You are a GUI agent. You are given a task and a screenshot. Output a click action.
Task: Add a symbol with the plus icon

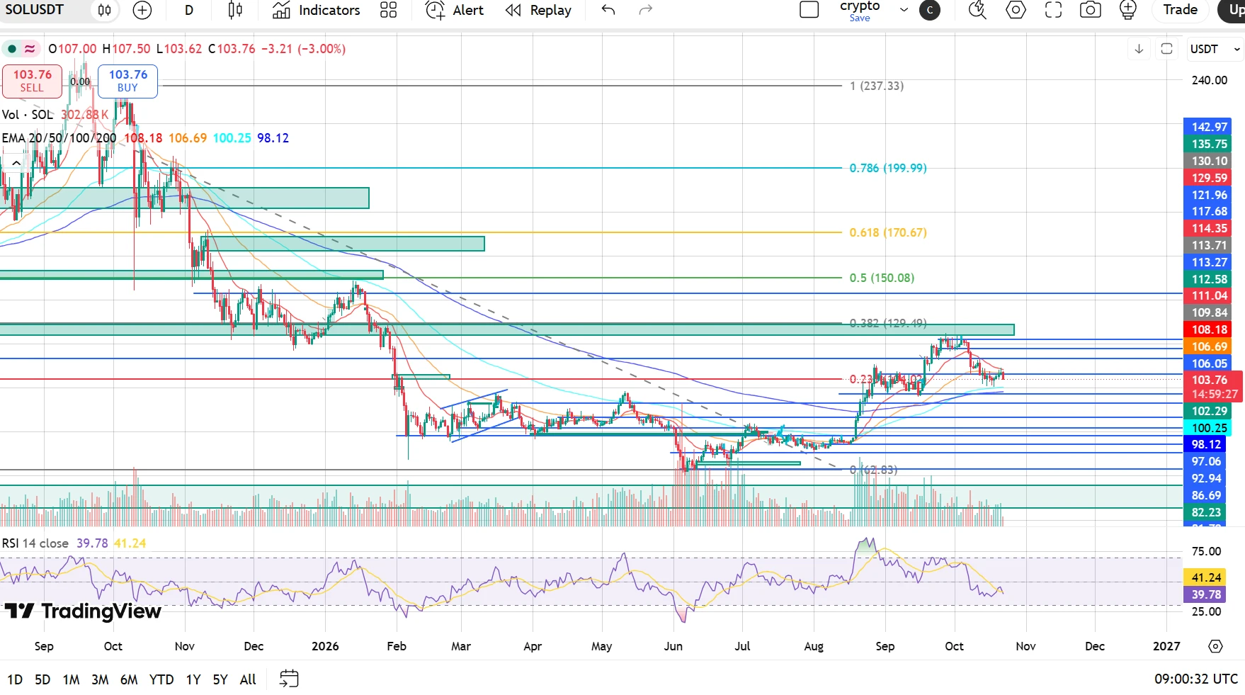tap(142, 10)
